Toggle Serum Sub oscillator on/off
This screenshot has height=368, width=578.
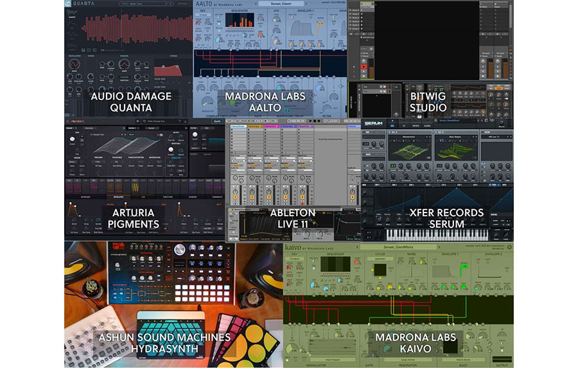click(x=365, y=132)
